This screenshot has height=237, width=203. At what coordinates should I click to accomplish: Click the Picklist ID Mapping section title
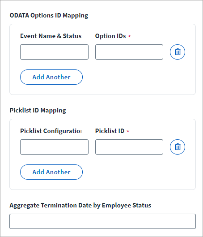point(38,111)
